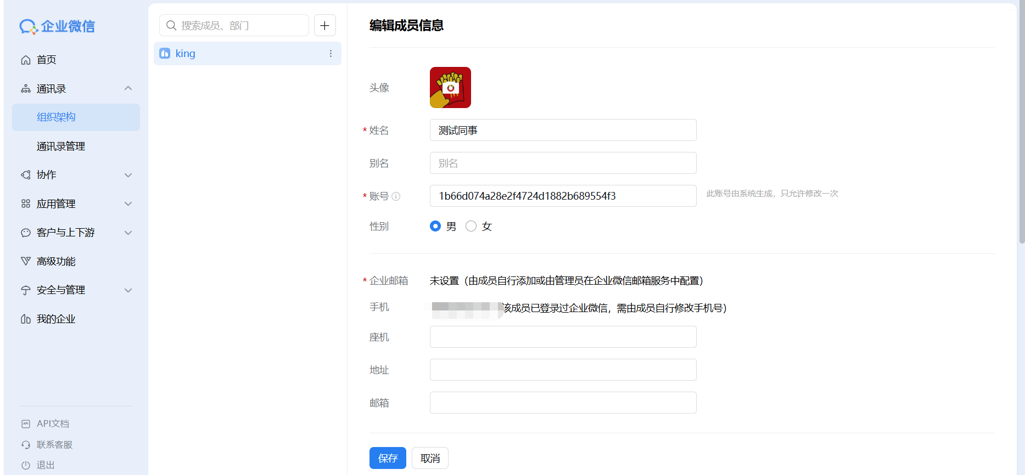Open 首页 home icon
Image resolution: width=1025 pixels, height=475 pixels.
coord(26,60)
